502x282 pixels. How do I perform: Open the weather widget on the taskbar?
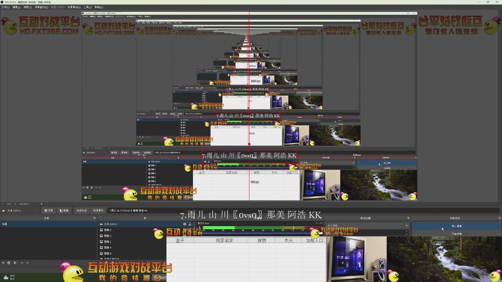[9, 277]
